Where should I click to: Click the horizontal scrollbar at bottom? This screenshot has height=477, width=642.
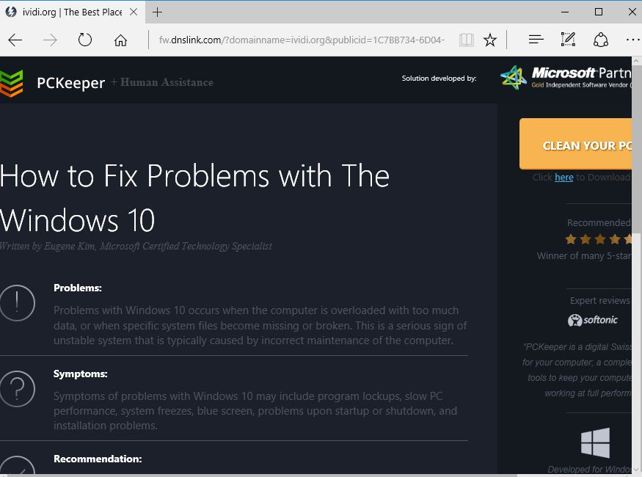coord(262,476)
